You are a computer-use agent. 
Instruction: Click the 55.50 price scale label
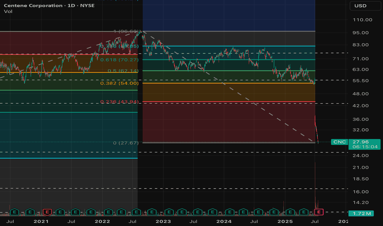(360, 81)
